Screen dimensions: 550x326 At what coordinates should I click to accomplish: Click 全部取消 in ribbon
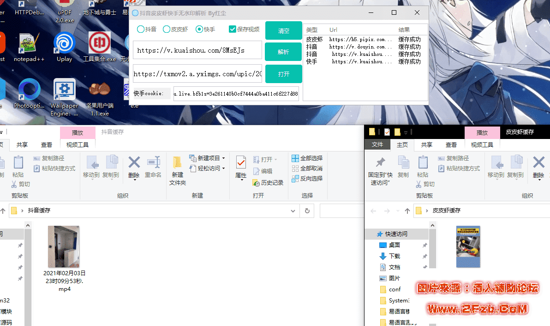click(x=307, y=169)
